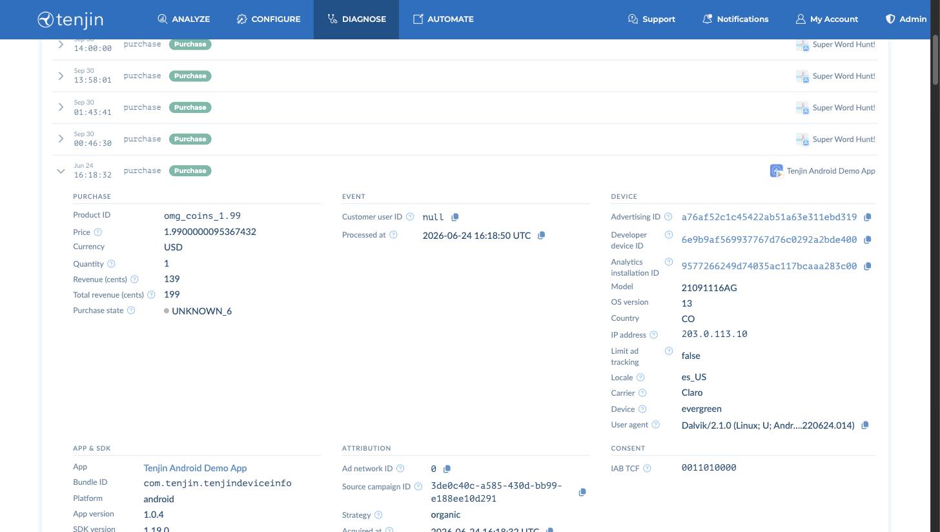Copy the Analytics installation ID
This screenshot has width=940, height=532.
868,266
